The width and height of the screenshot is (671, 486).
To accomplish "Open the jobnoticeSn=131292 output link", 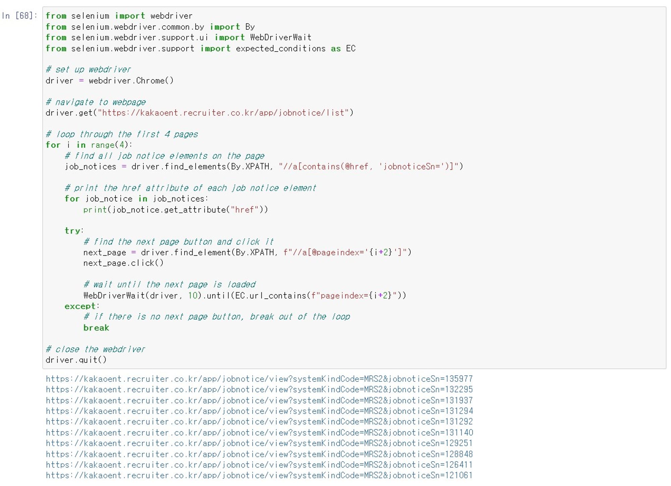I will click(259, 422).
